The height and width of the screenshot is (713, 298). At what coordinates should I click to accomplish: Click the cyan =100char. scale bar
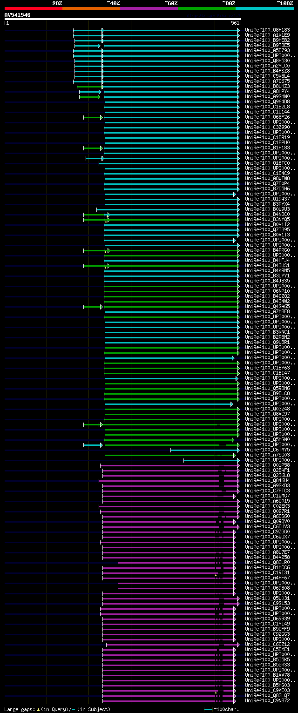coord(208,709)
